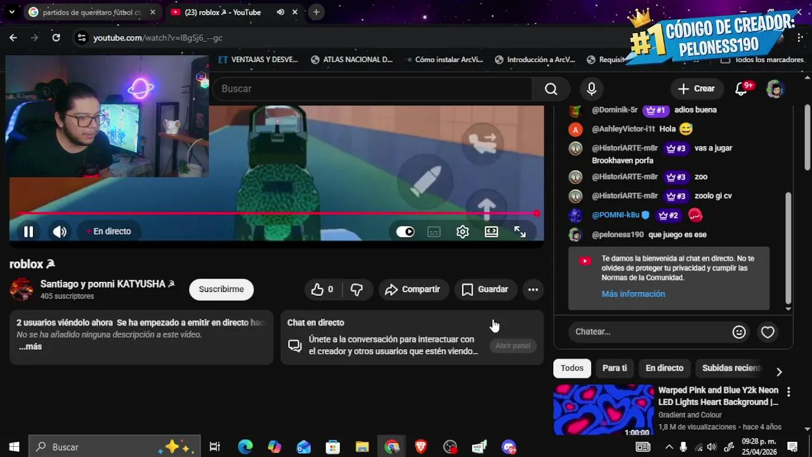
Task: Open the Crear menu
Action: click(x=696, y=89)
